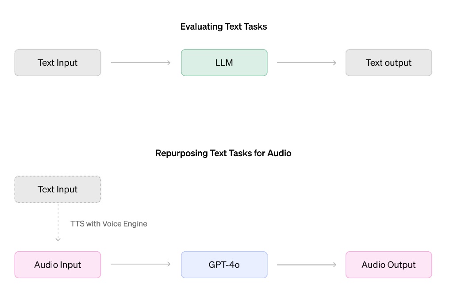The height and width of the screenshot is (307, 450).
Task: Select the blue GPT-4o box
Action: pyautogui.click(x=224, y=265)
